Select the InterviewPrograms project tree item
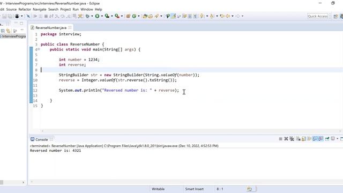This screenshot has height=193, width=343. point(13,36)
